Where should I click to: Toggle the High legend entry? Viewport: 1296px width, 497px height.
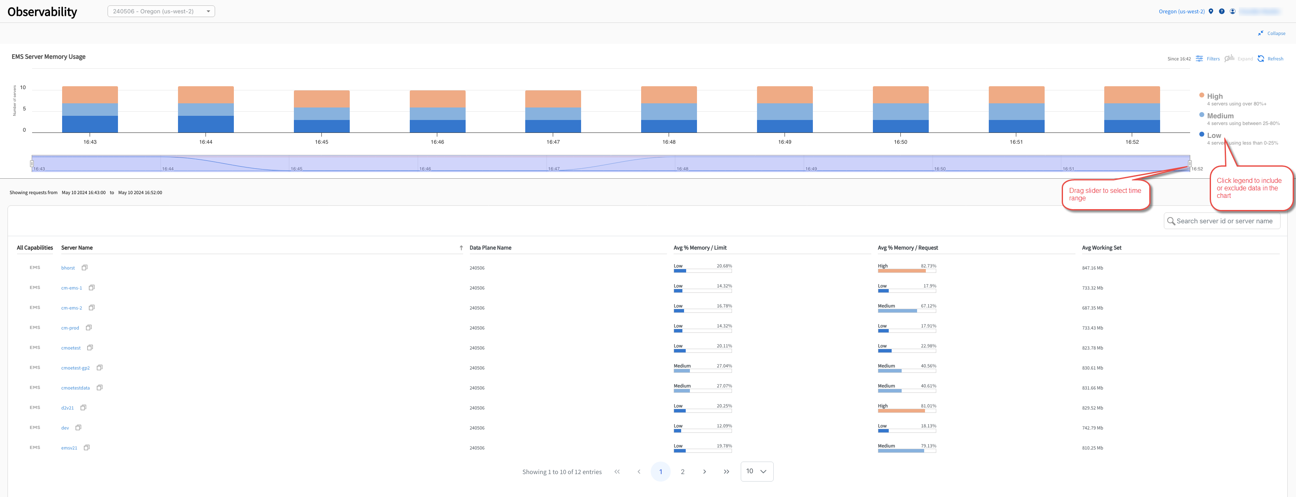[x=1214, y=96]
